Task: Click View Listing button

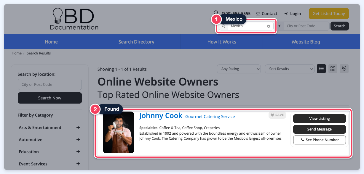Action: pos(320,119)
